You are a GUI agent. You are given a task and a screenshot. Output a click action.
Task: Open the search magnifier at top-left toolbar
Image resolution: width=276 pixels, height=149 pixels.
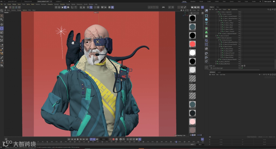(x=2, y=11)
